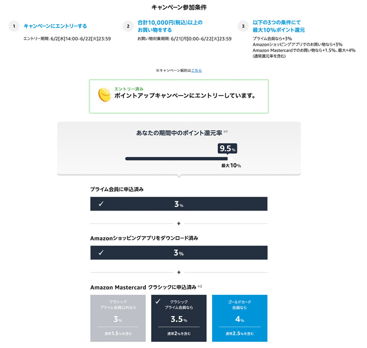This screenshot has width=367, height=348.
Task: Click the あなたの期間中のポイント還元率 heading
Action: pyautogui.click(x=179, y=133)
